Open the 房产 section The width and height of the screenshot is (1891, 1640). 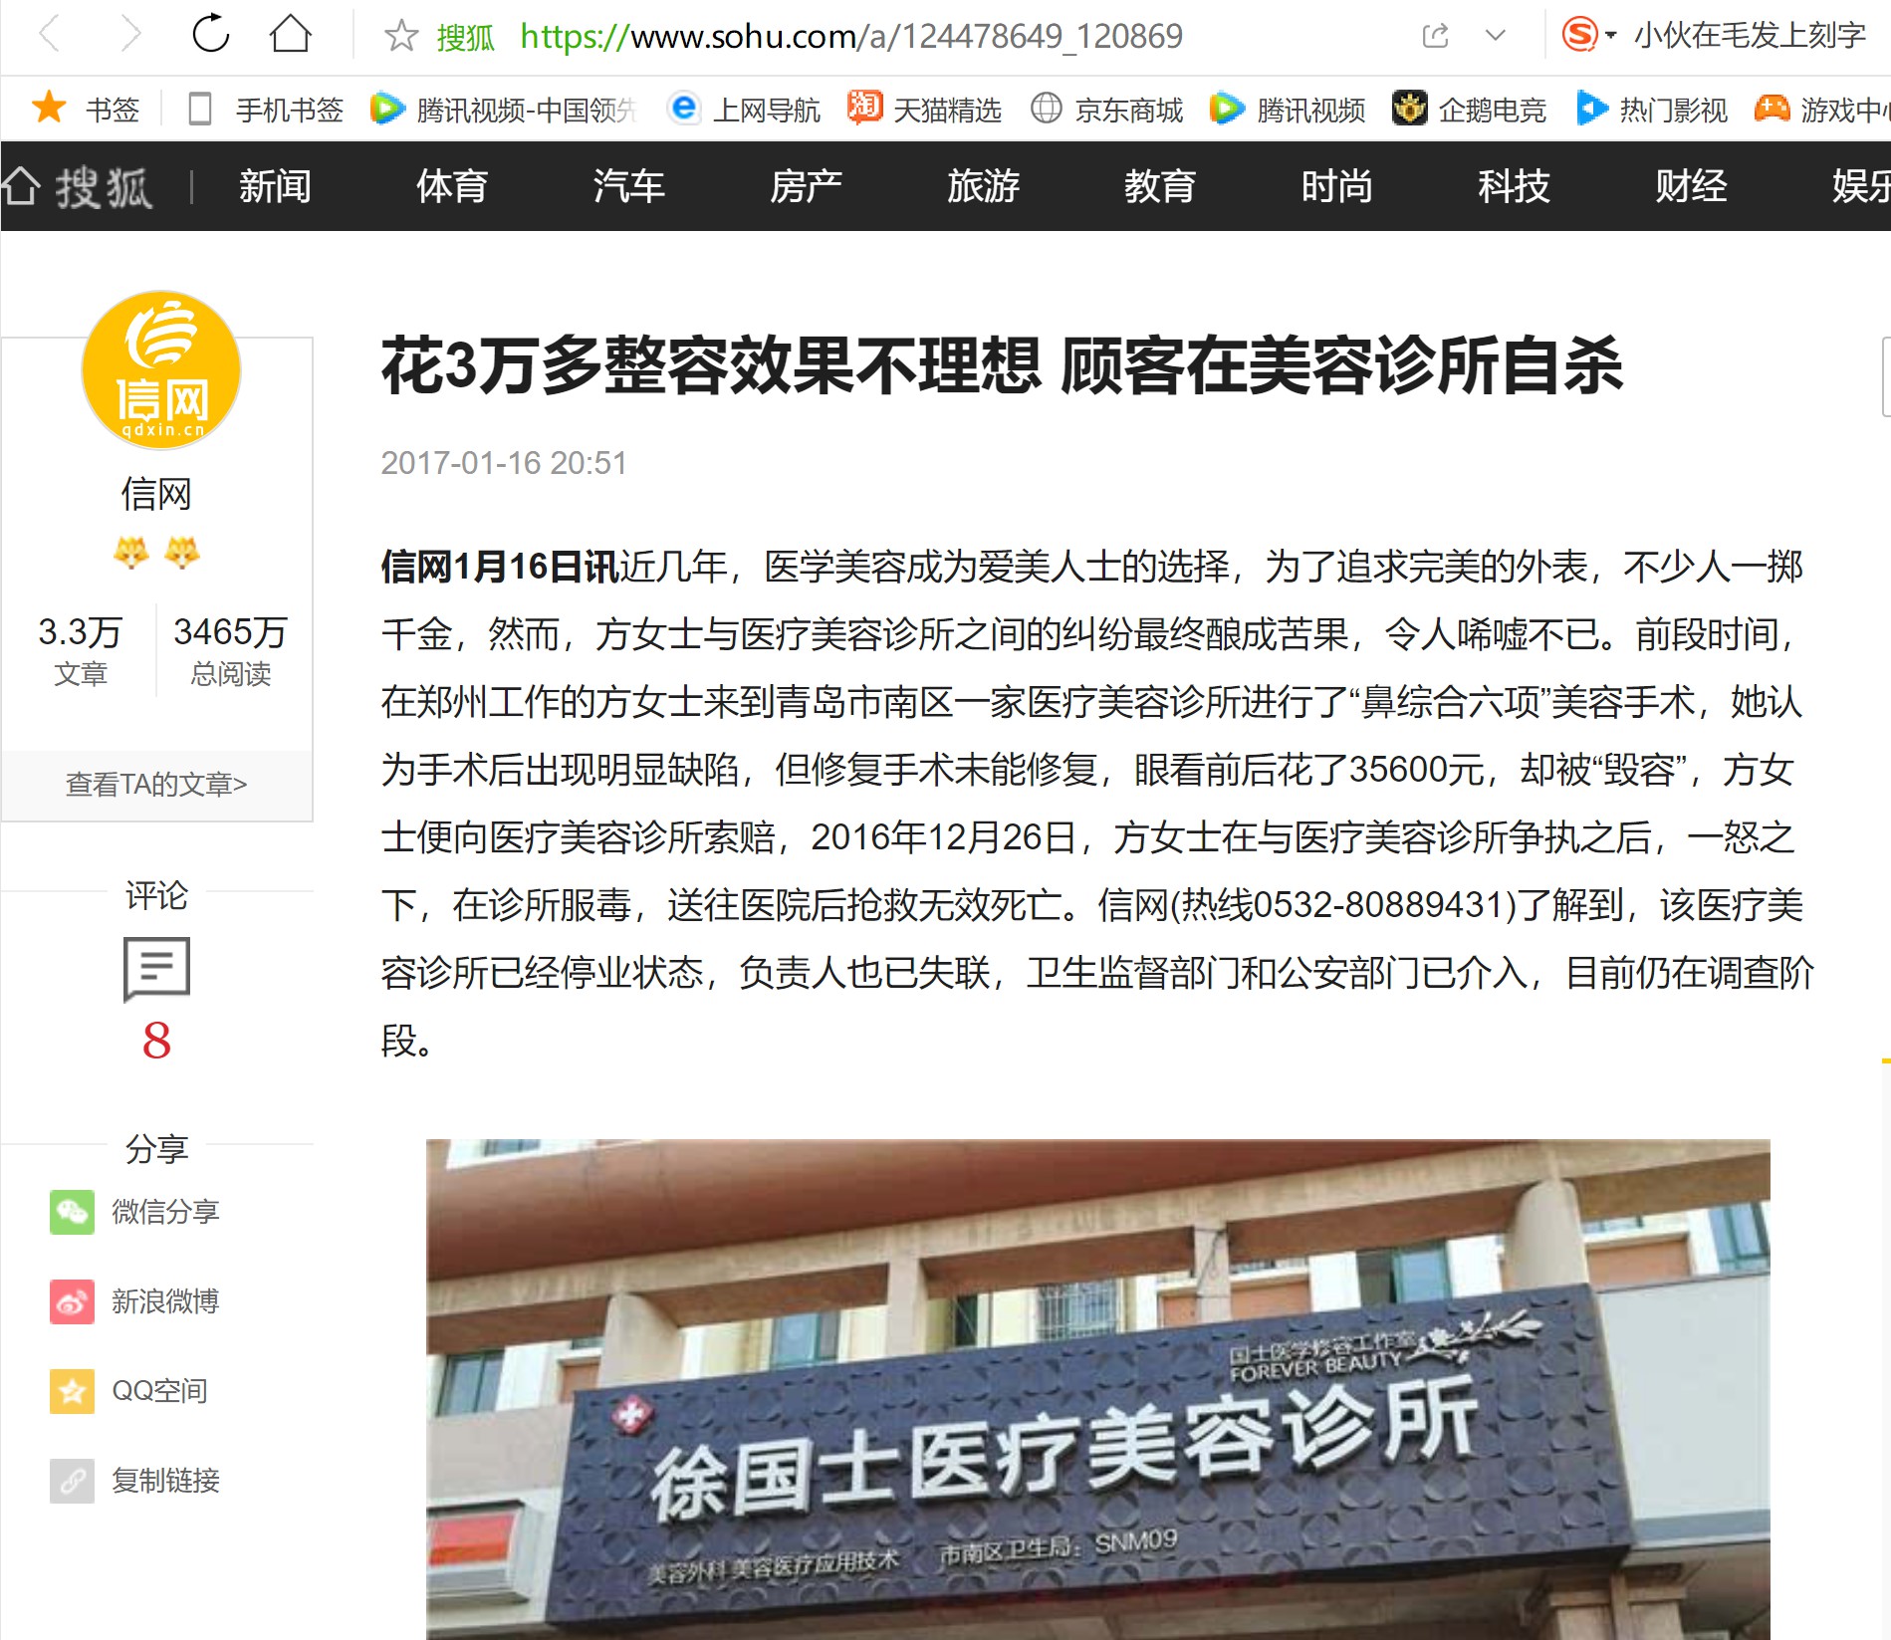806,186
